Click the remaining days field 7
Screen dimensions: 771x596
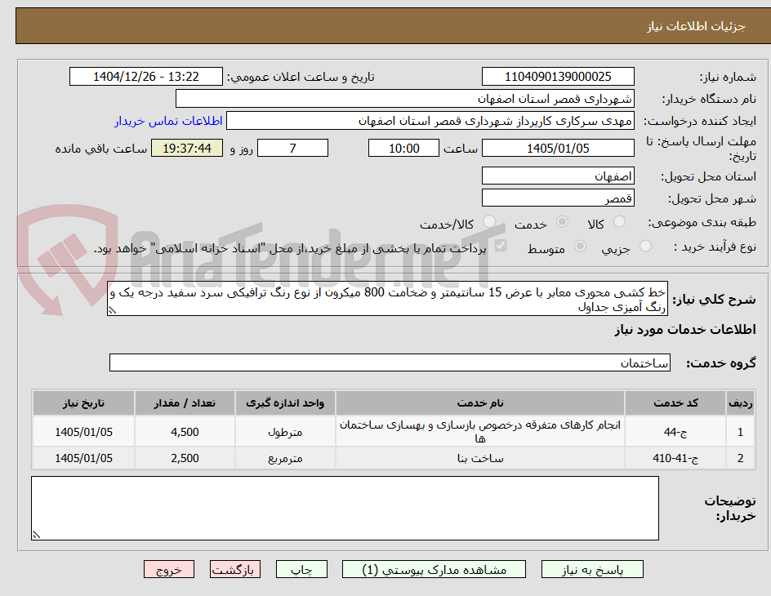click(292, 148)
